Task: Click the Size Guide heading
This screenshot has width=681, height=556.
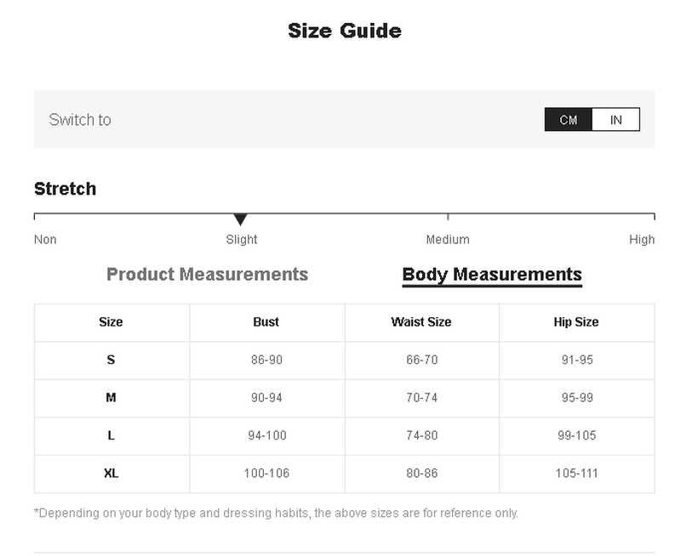Action: 345,31
